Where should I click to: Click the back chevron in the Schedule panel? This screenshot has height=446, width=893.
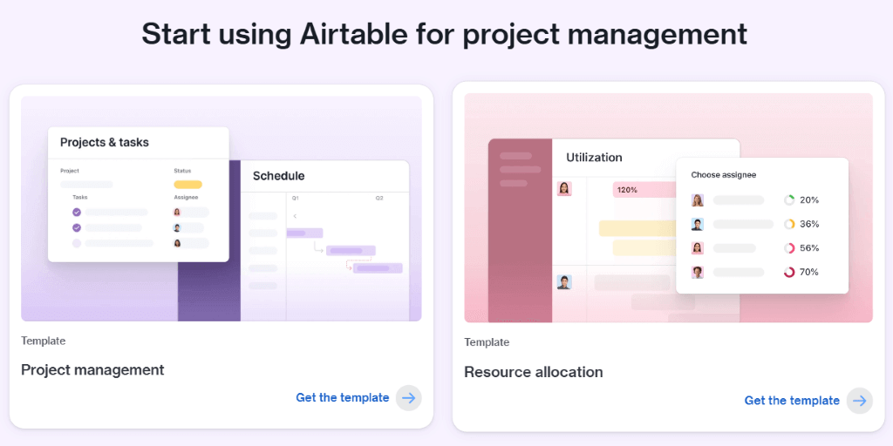click(295, 216)
